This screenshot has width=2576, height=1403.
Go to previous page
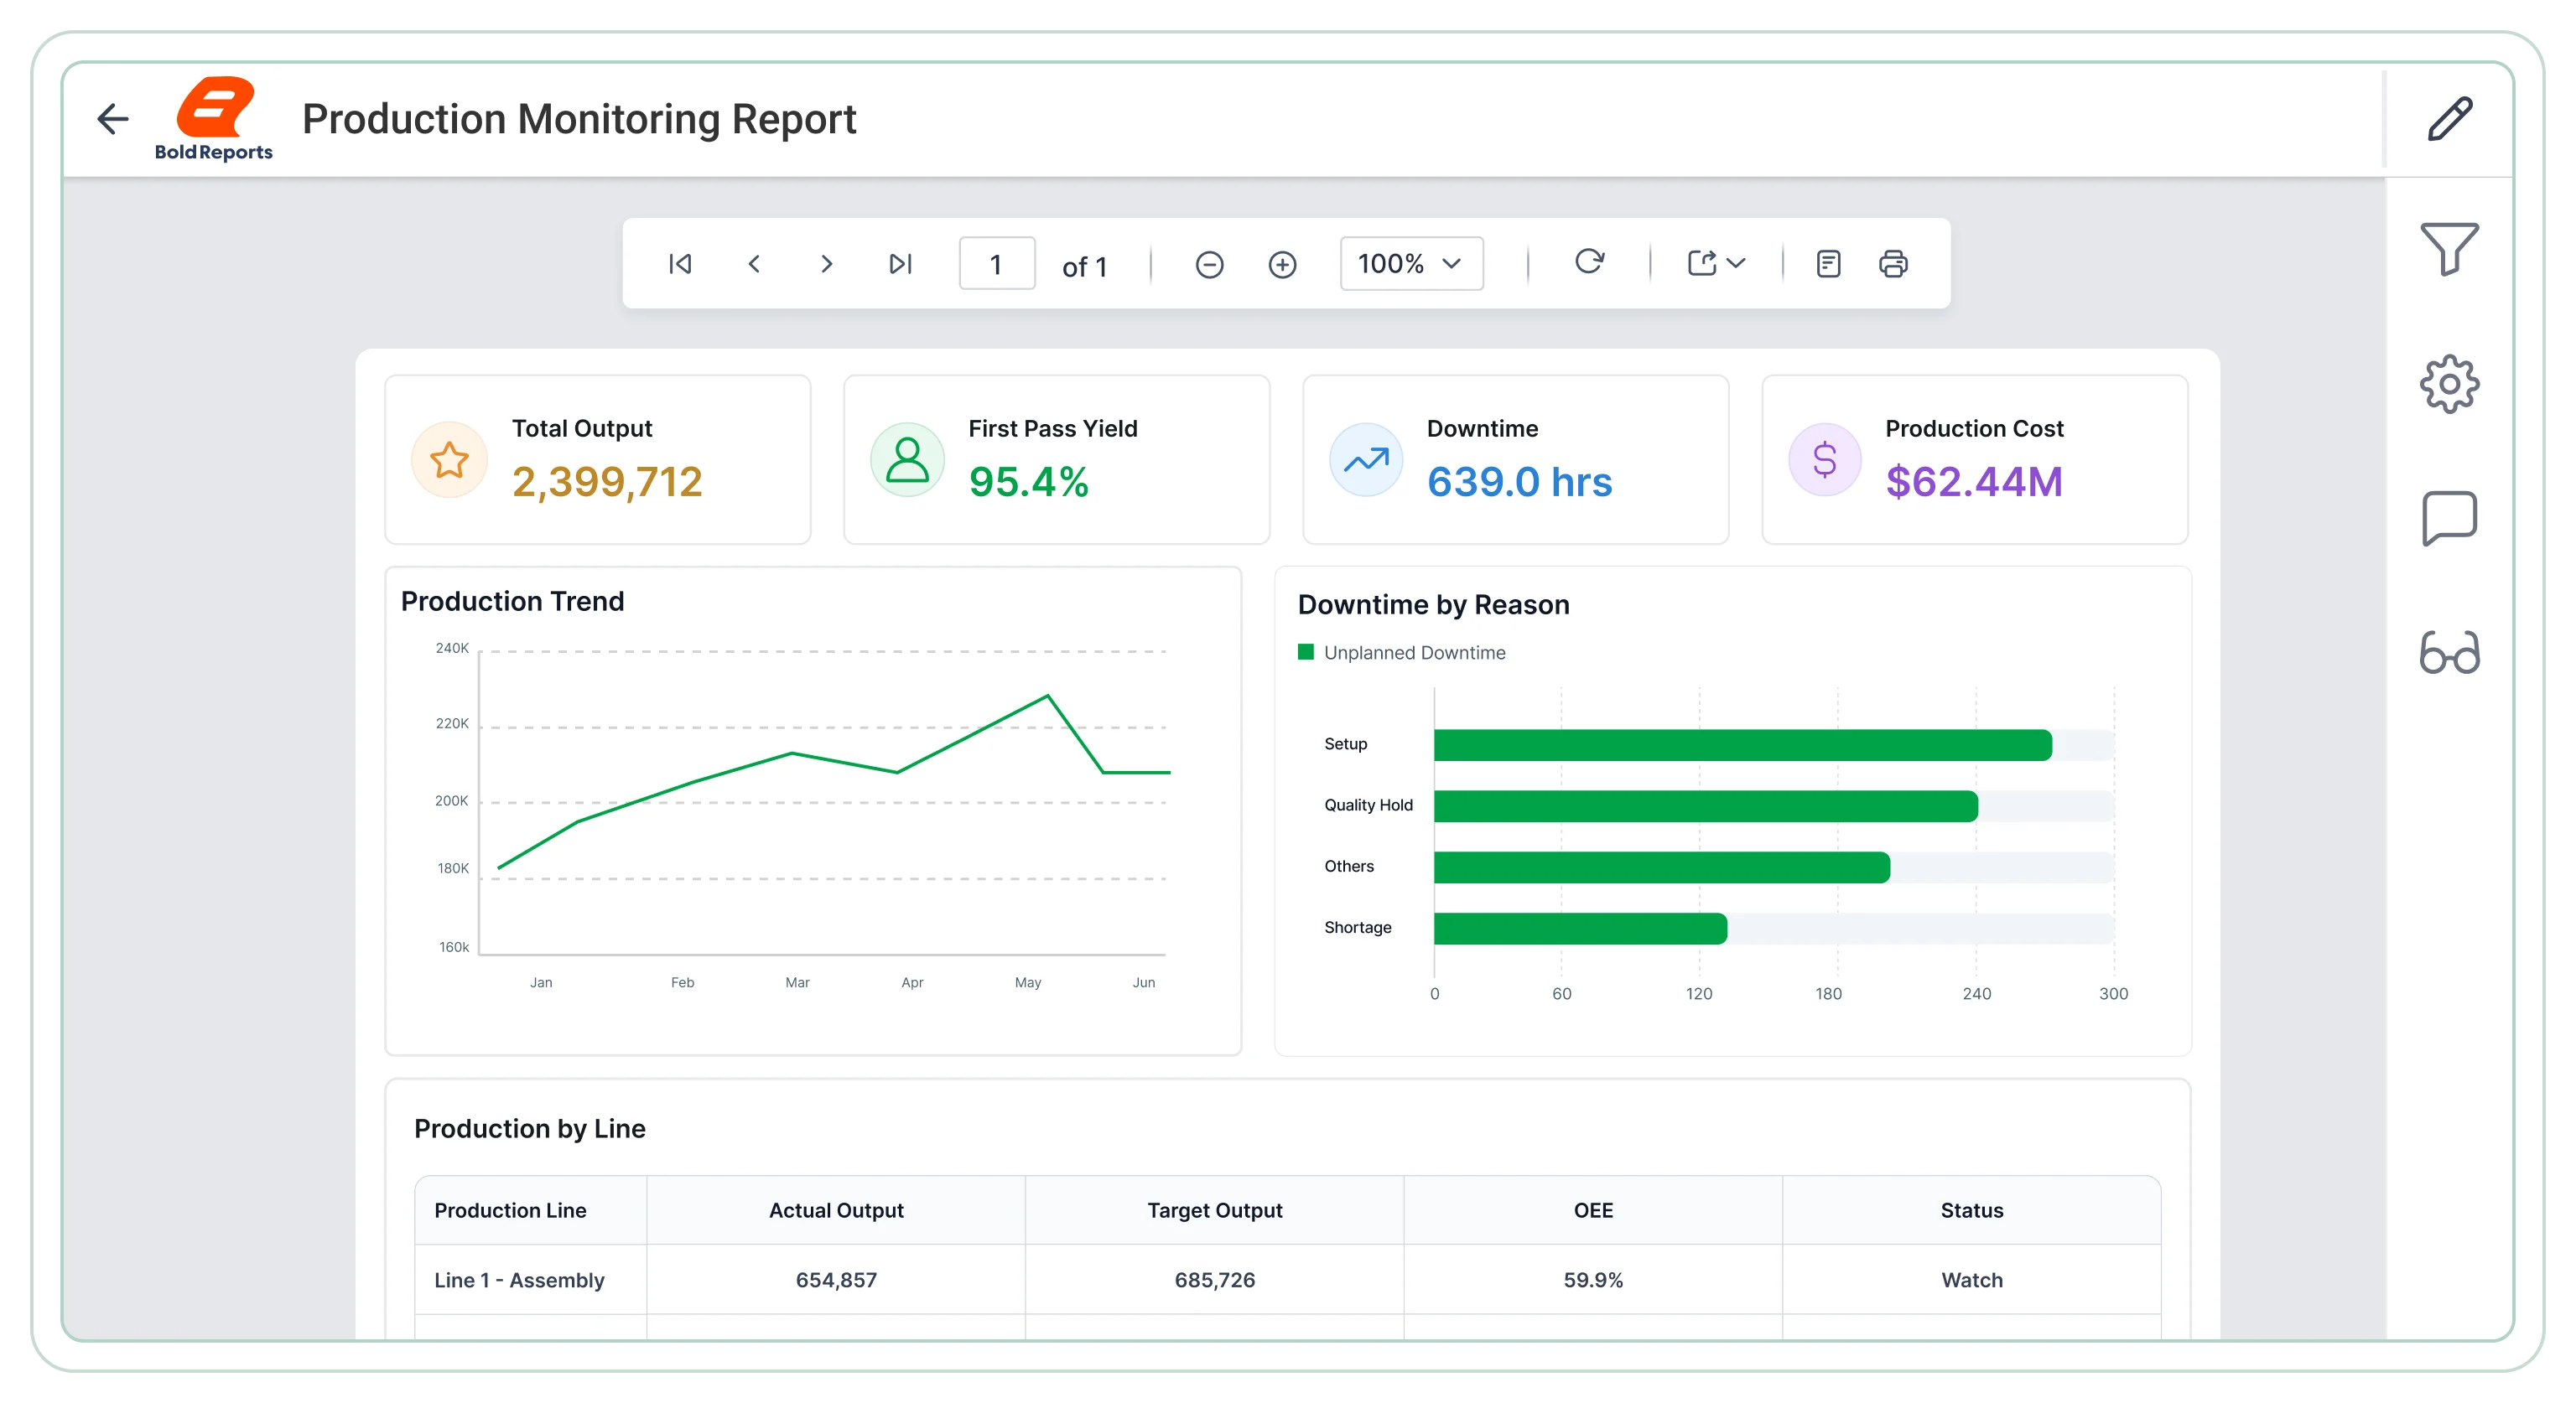[x=754, y=264]
